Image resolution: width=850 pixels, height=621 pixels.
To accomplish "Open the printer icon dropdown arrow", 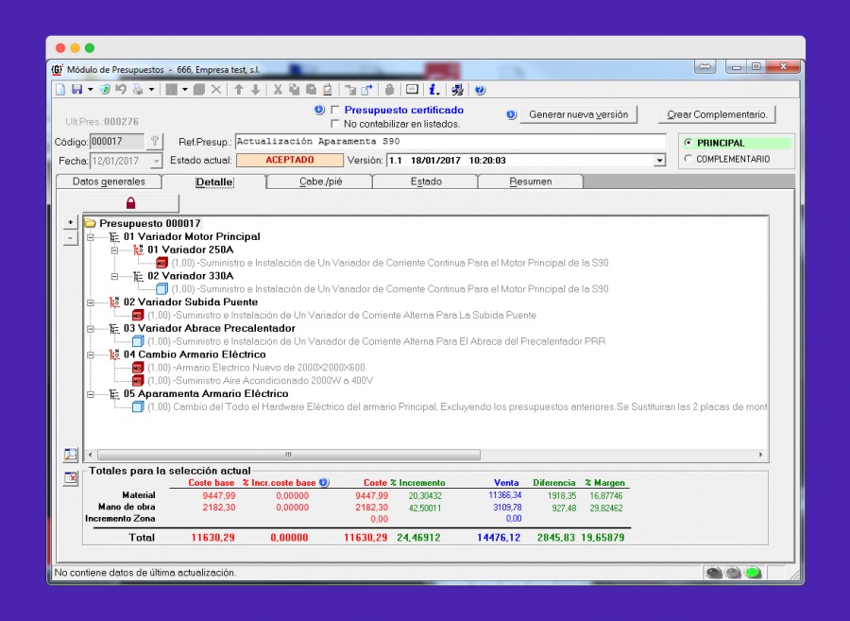I will click(x=151, y=90).
